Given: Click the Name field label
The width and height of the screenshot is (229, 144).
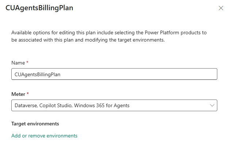Looking at the screenshot, I should click(18, 63).
